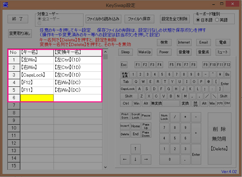Viewport: 242px width, 177px height.
Task: Click the ミュート key button
Action: pyautogui.click(x=223, y=52)
